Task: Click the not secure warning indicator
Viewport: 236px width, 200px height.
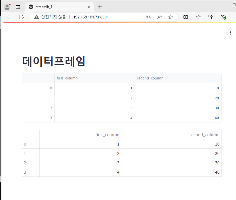Action: pyautogui.click(x=50, y=17)
